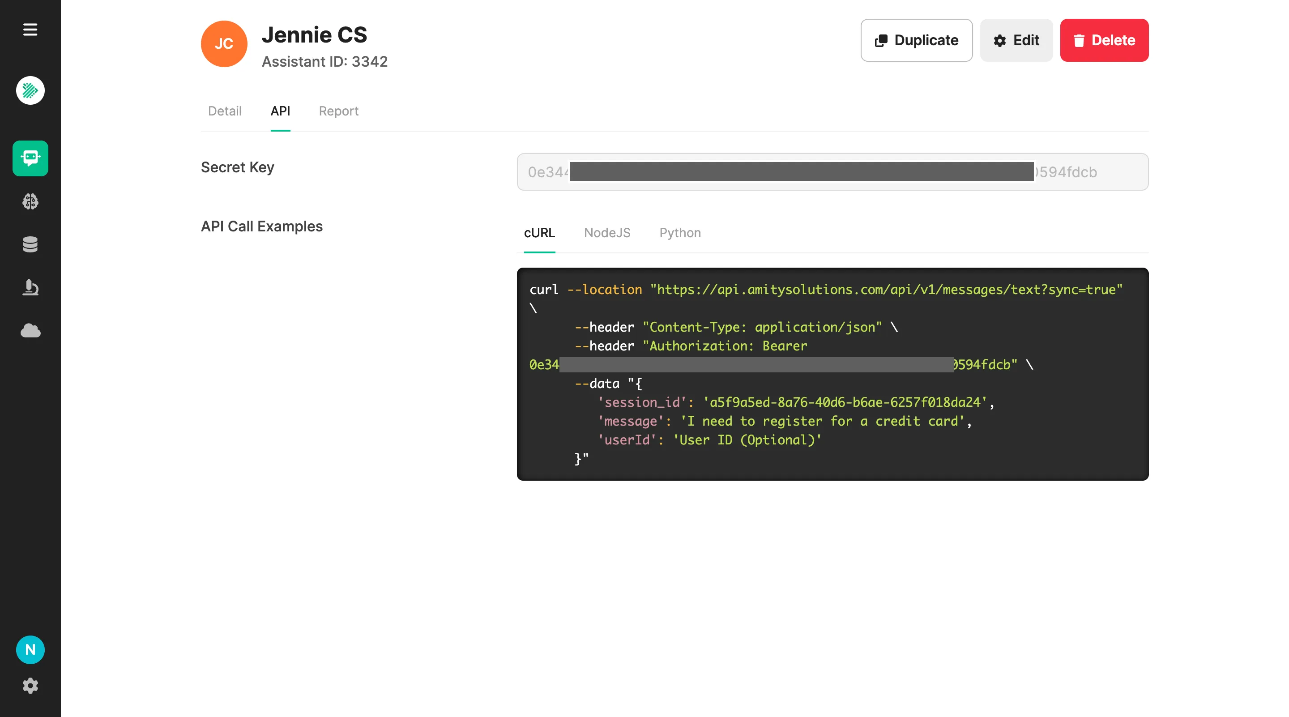Delete the Jennie CS assistant
Screen dimensions: 1289x717
(x=1104, y=41)
